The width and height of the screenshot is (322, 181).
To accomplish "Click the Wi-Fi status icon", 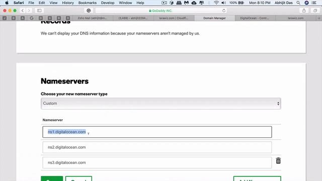I will [x=216, y=3].
